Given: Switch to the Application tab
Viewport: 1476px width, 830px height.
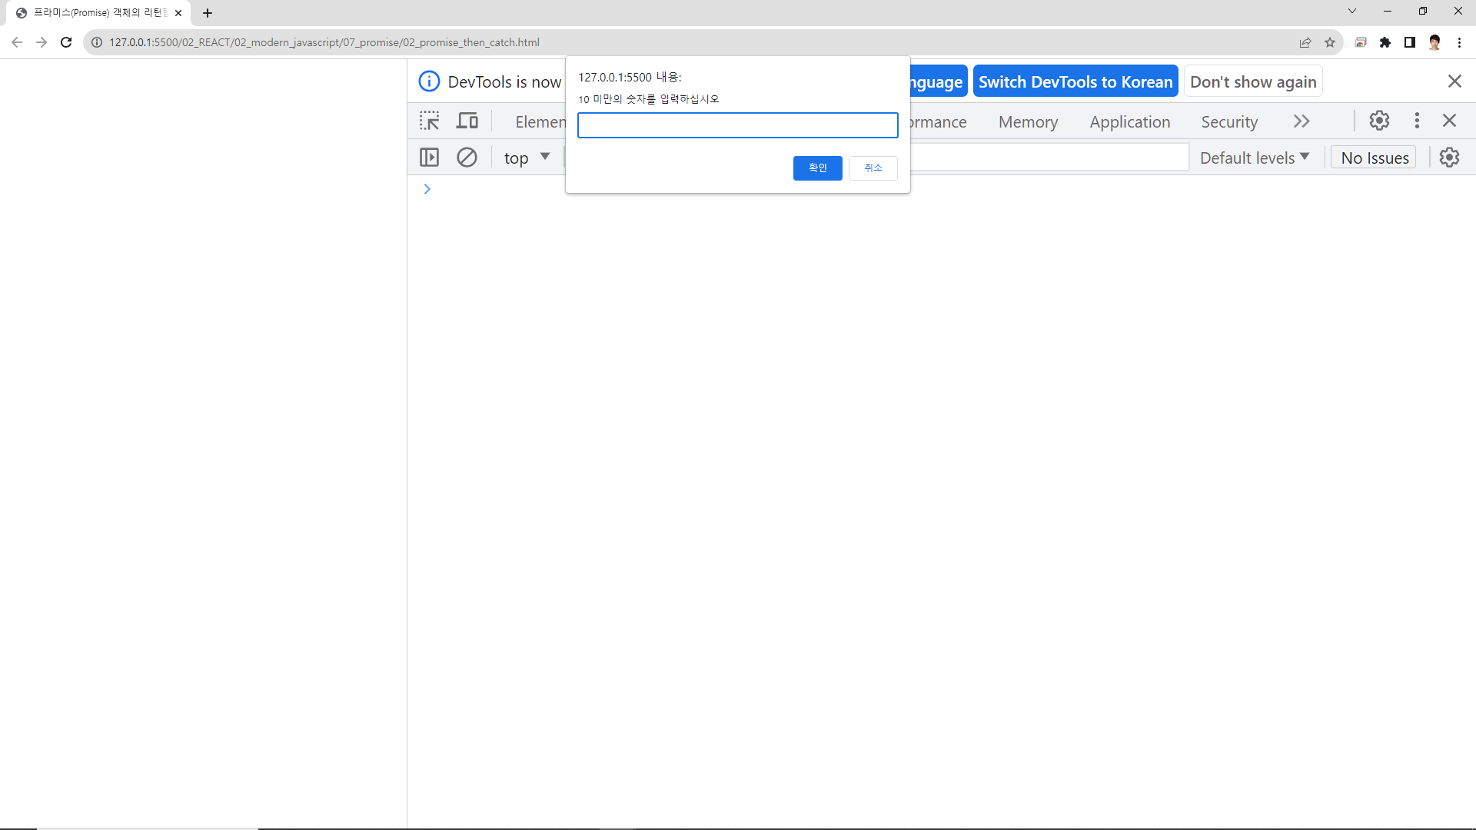Looking at the screenshot, I should click(1129, 121).
